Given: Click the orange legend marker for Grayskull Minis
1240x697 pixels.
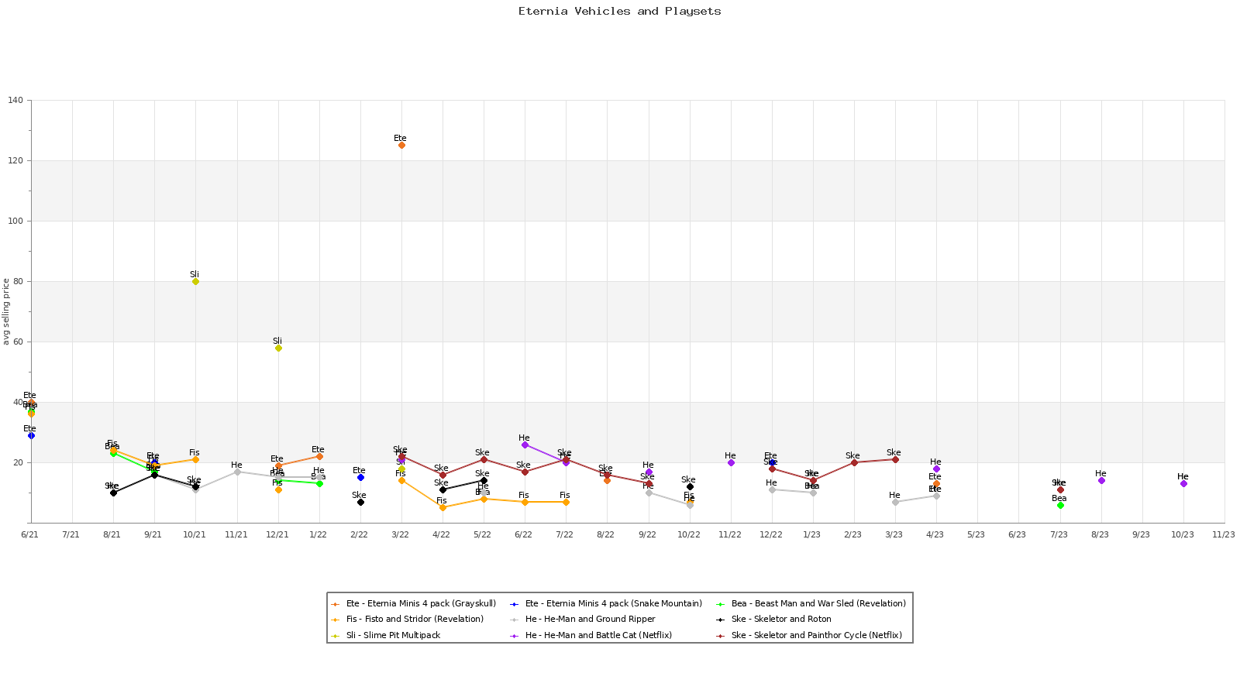Looking at the screenshot, I should (335, 604).
